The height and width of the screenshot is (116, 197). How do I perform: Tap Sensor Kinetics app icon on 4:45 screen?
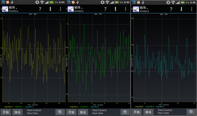point(71,9)
